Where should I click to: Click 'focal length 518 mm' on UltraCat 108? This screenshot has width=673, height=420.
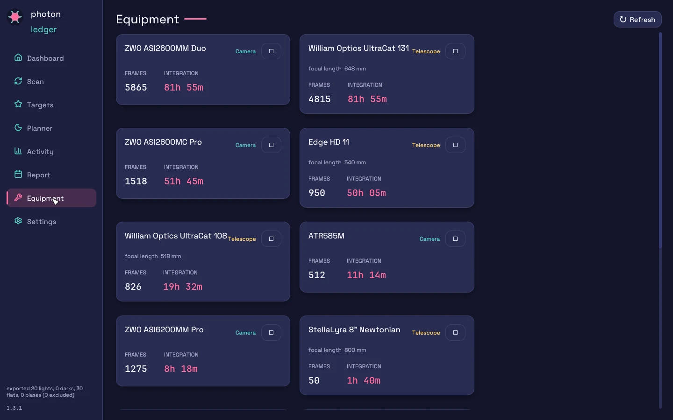tap(153, 256)
